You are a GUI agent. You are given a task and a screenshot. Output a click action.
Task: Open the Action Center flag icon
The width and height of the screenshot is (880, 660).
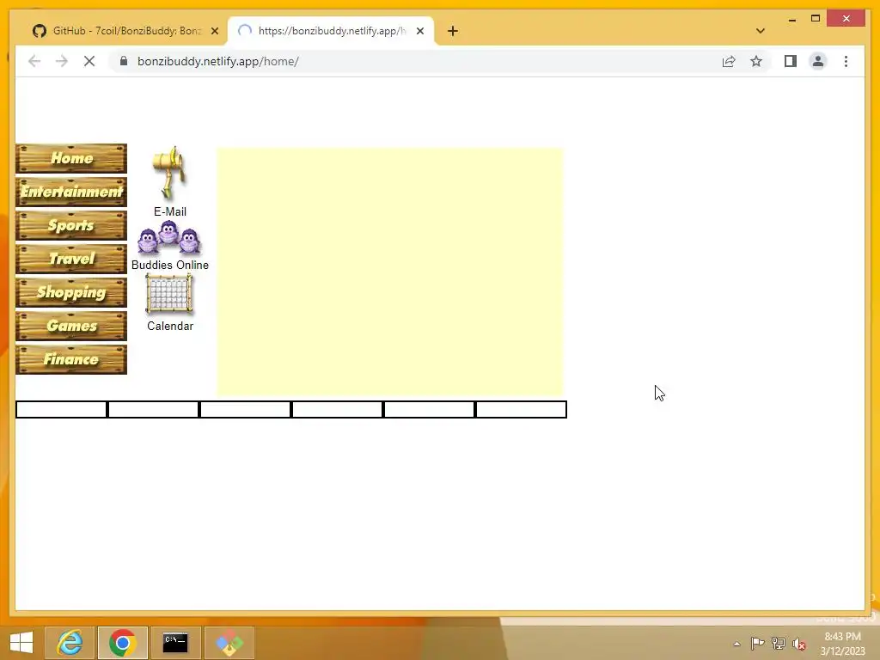[x=757, y=644]
